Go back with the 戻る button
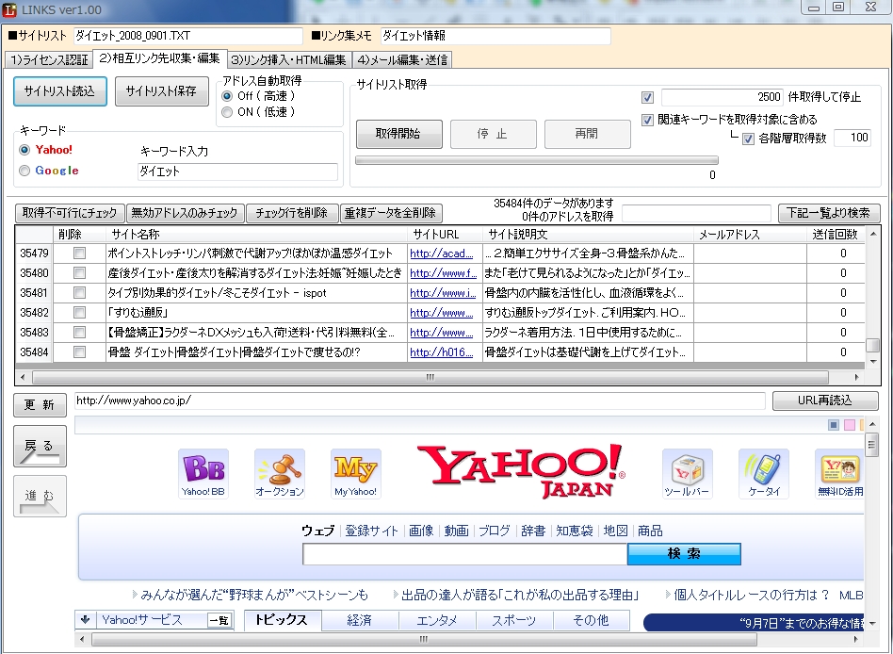Image resolution: width=893 pixels, height=654 pixels. [40, 446]
